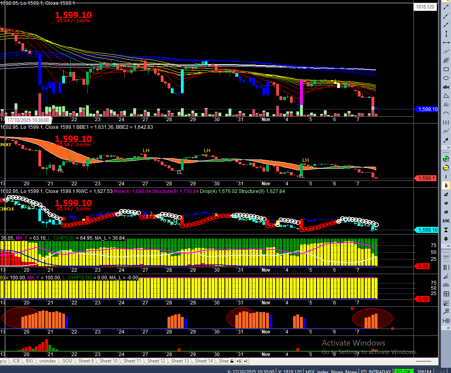Screen dimensions: 451x373
Task: Click the 3861M status bar value
Action: (424, 371)
